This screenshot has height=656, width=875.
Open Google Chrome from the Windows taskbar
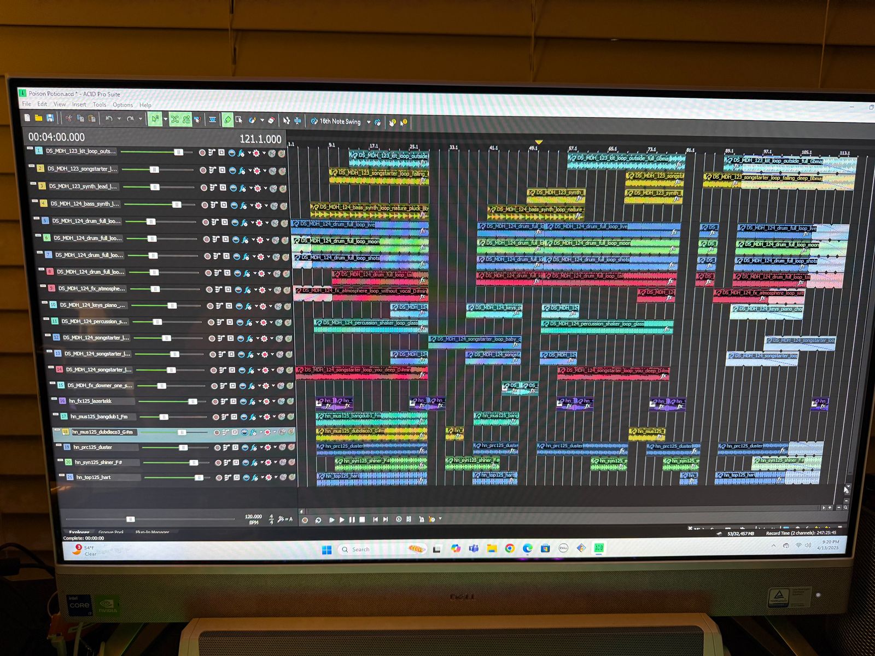[x=510, y=548]
